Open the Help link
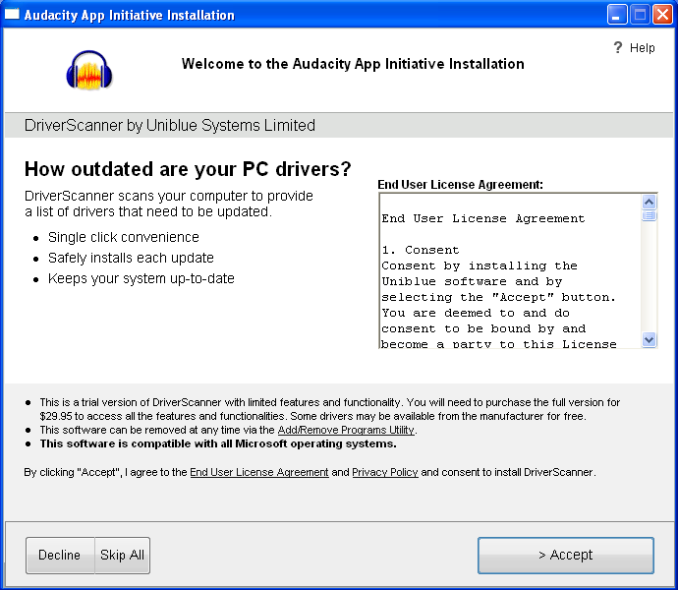678x590 pixels. (642, 47)
